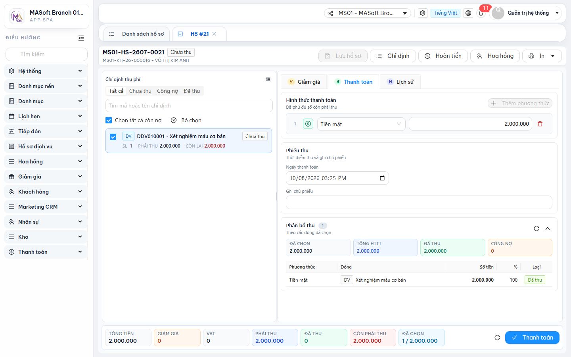Collapse the navigation sidebar menu icon

pos(81,38)
